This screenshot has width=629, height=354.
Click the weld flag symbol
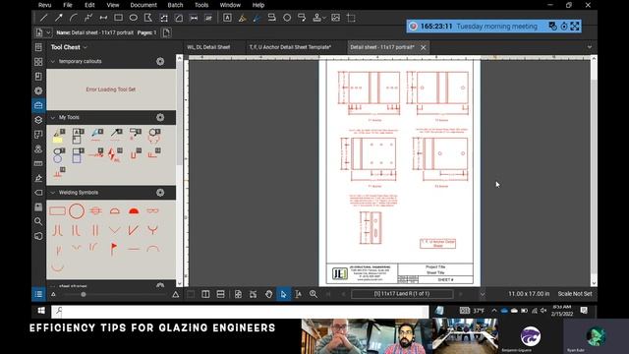114,249
